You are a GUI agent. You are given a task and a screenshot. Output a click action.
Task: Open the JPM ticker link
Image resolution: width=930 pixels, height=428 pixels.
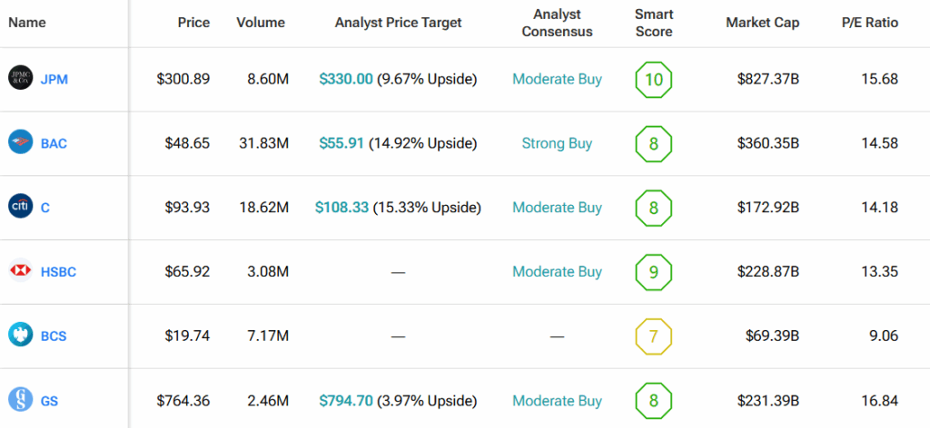tap(54, 79)
